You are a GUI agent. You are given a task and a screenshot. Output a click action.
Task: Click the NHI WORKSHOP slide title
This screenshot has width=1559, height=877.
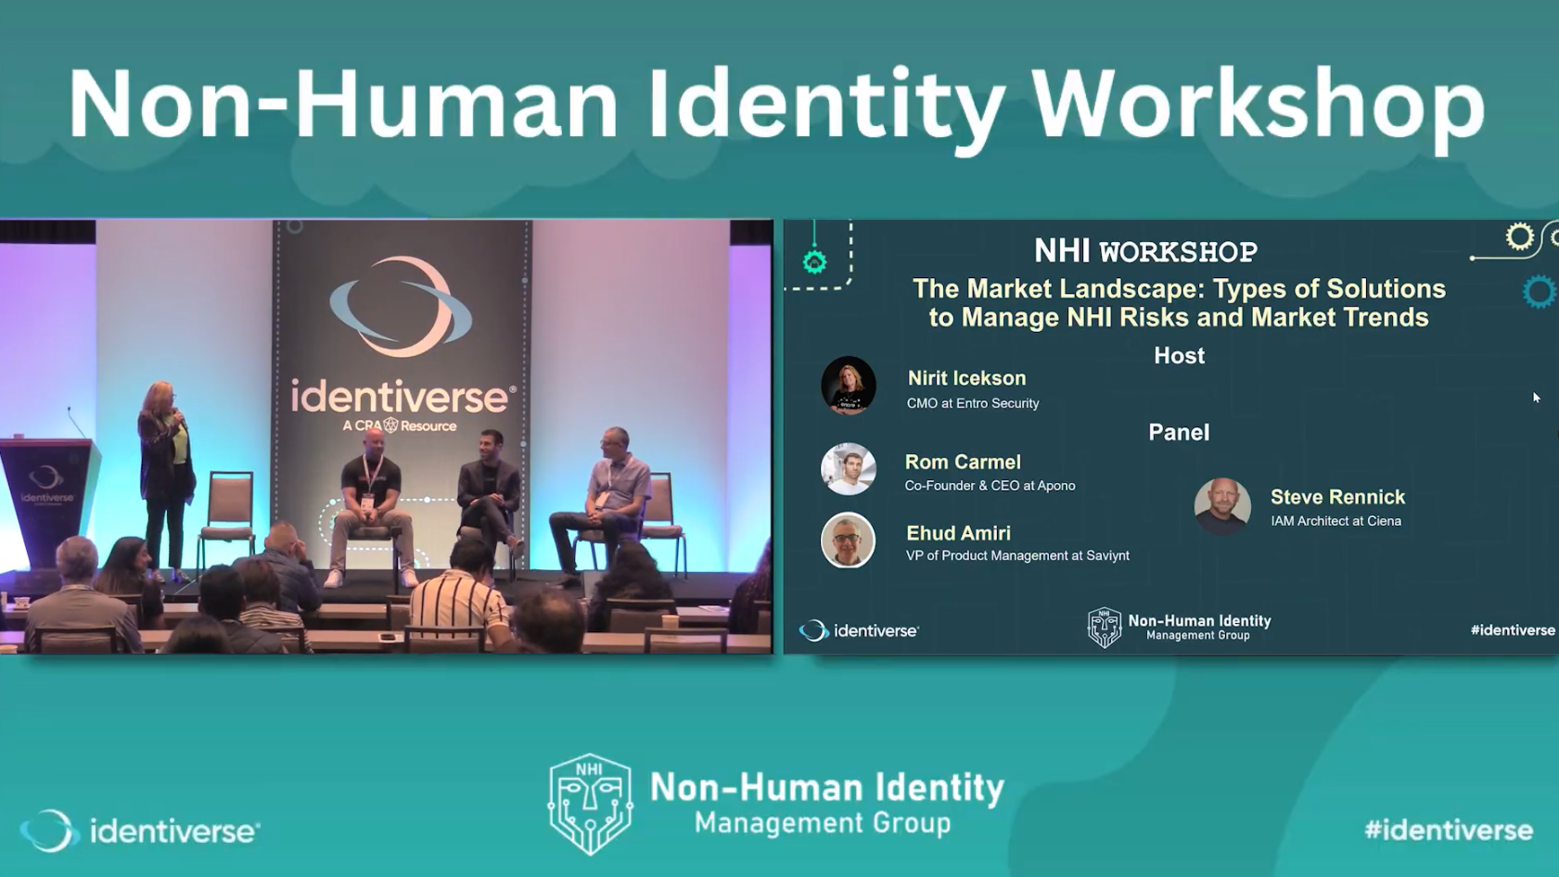coord(1145,250)
